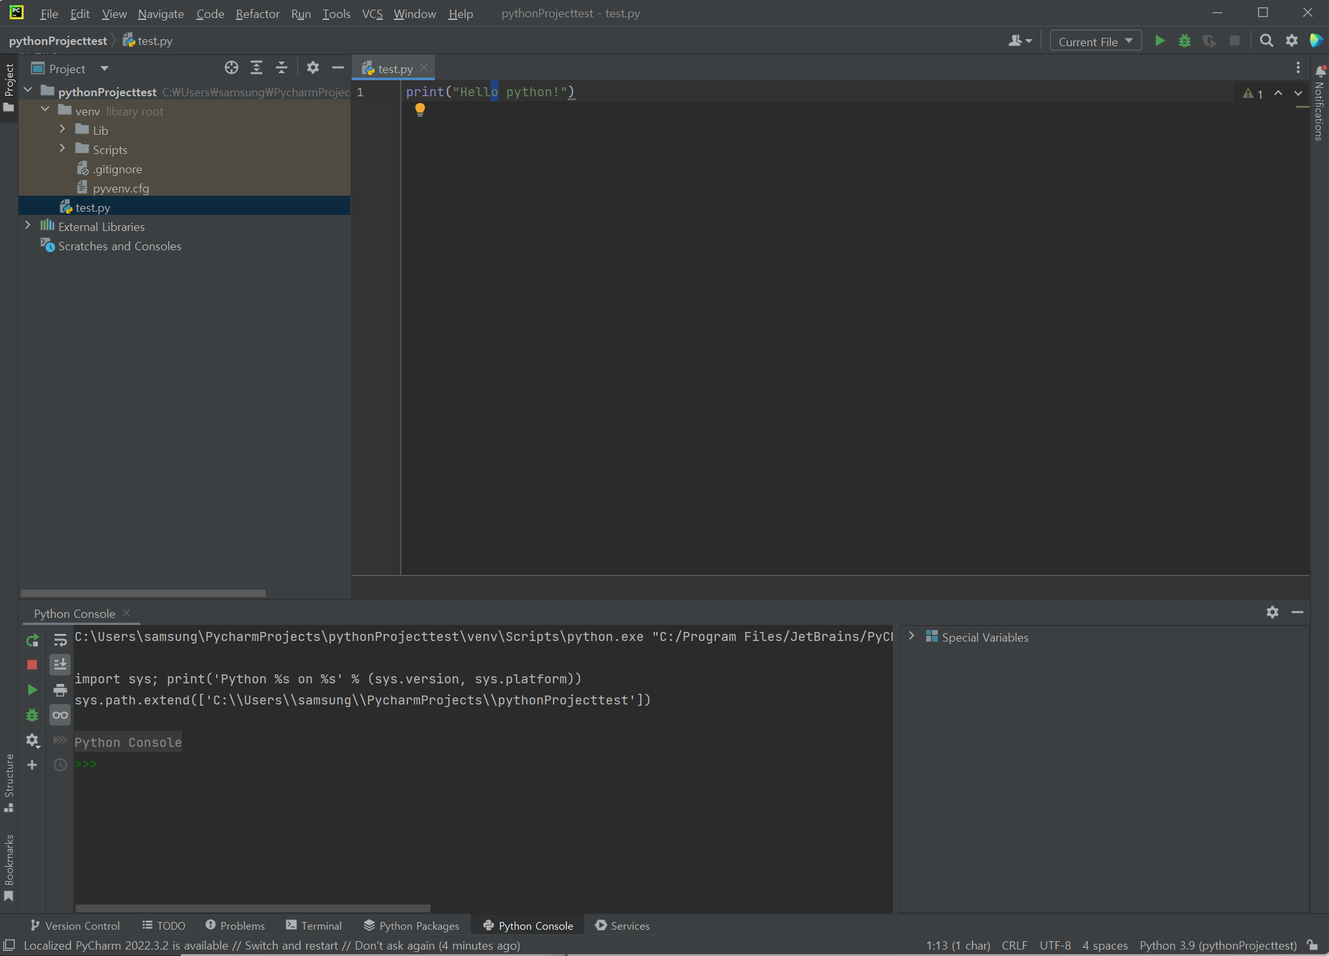The height and width of the screenshot is (956, 1329).
Task: Click Python 3.9 interpreter in status bar
Action: pyautogui.click(x=1217, y=945)
